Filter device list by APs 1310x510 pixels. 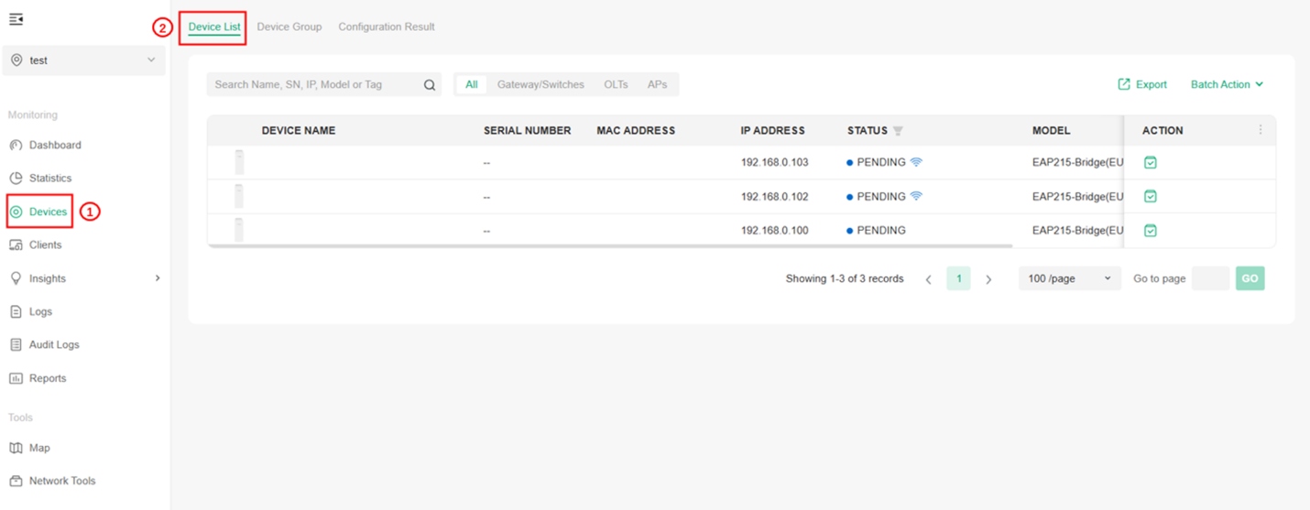coord(657,84)
